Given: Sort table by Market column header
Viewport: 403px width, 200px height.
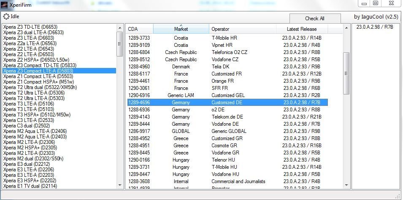Looking at the screenshot, I should tap(181, 29).
